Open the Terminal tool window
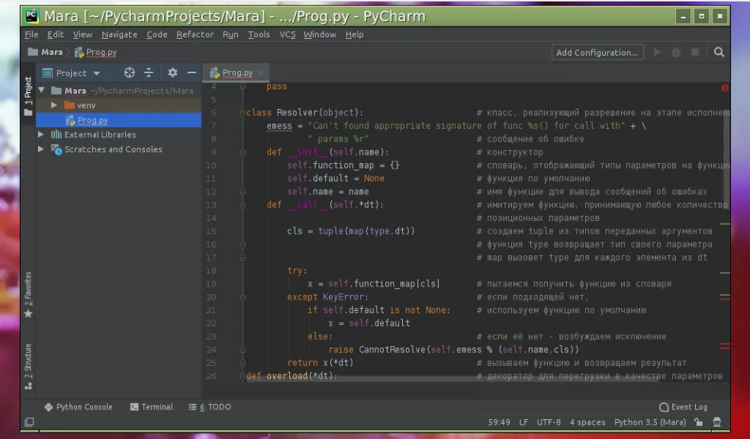Screen dimensions: 750x439 click(152, 407)
